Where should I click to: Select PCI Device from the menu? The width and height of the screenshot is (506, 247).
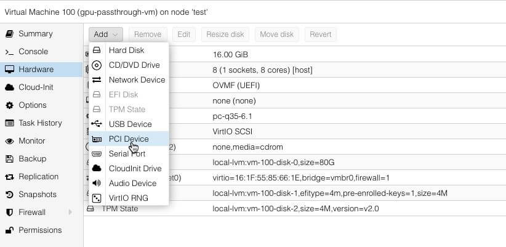(x=128, y=139)
